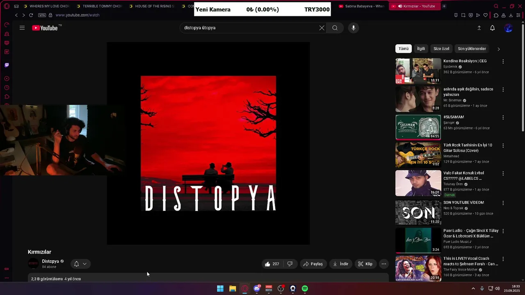Open the YouTube guide hamburger menu
525x295 pixels.
22,28
